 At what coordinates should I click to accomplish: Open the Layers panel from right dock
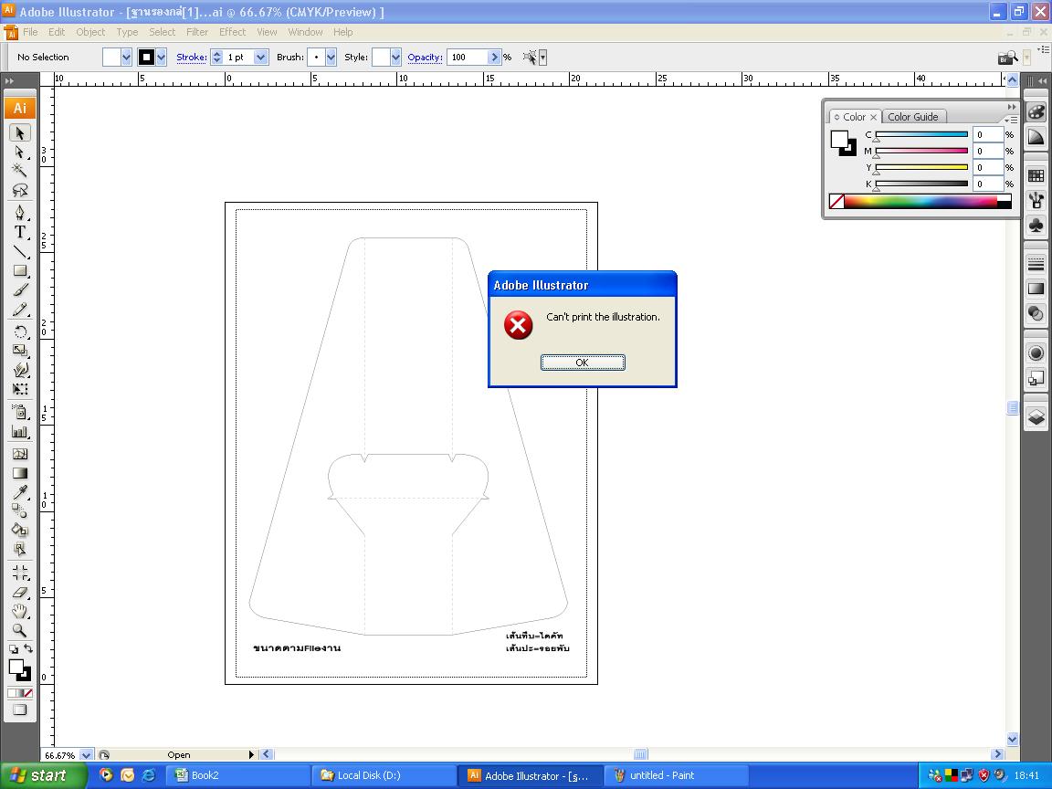[1036, 417]
